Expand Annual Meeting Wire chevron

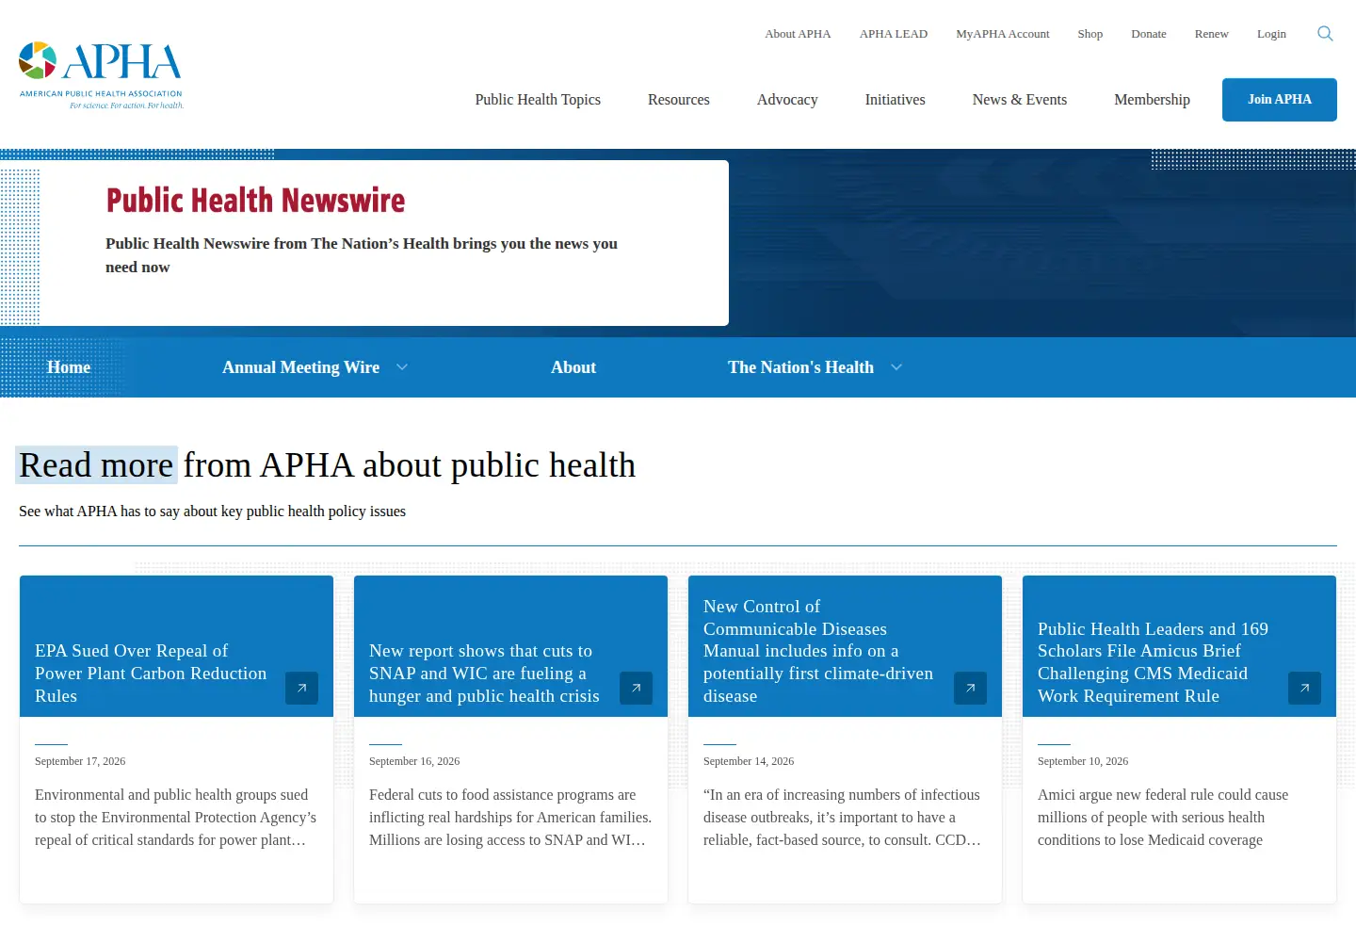[x=402, y=367]
